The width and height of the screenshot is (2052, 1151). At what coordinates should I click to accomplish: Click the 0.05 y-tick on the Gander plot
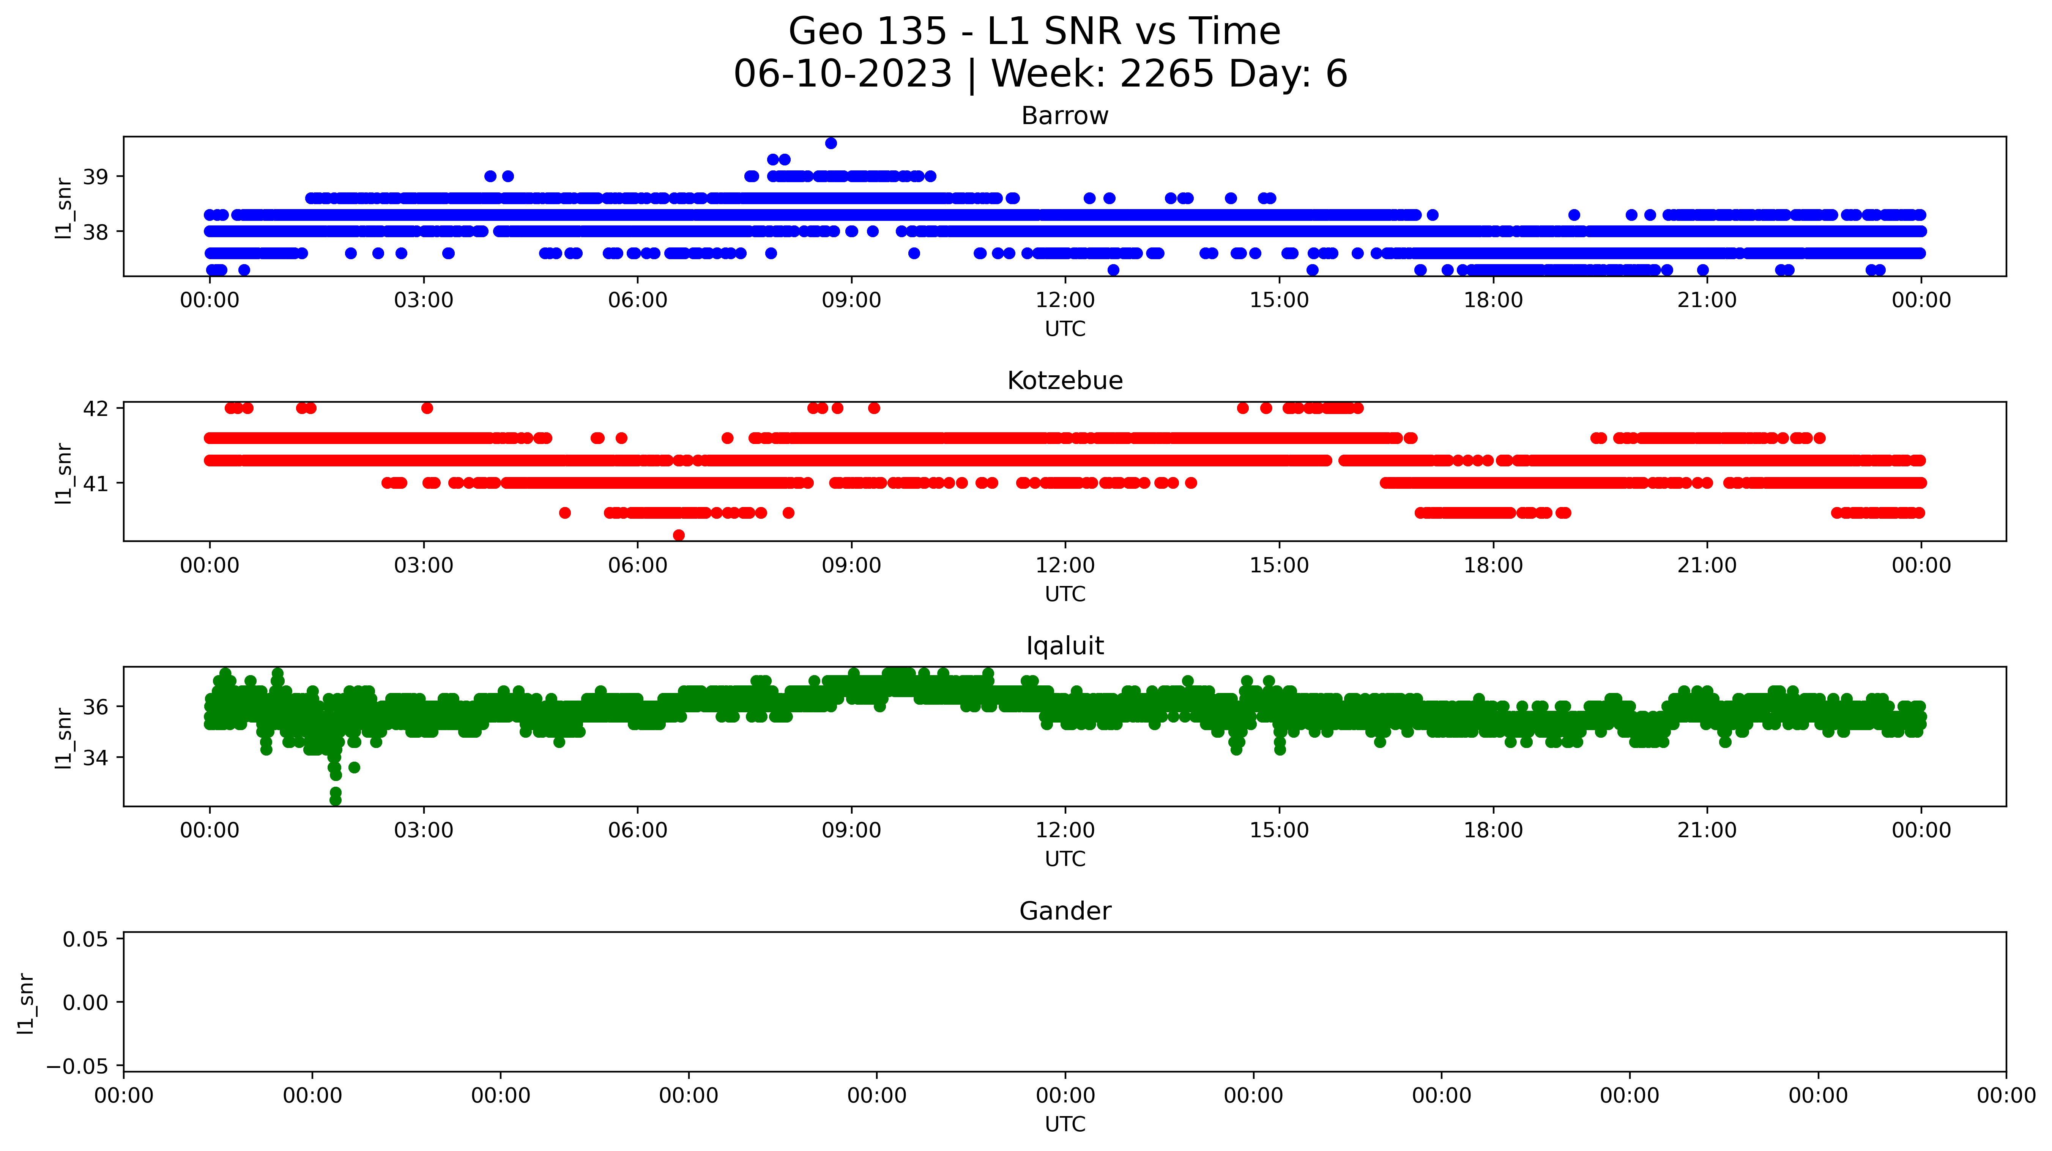pyautogui.click(x=86, y=939)
